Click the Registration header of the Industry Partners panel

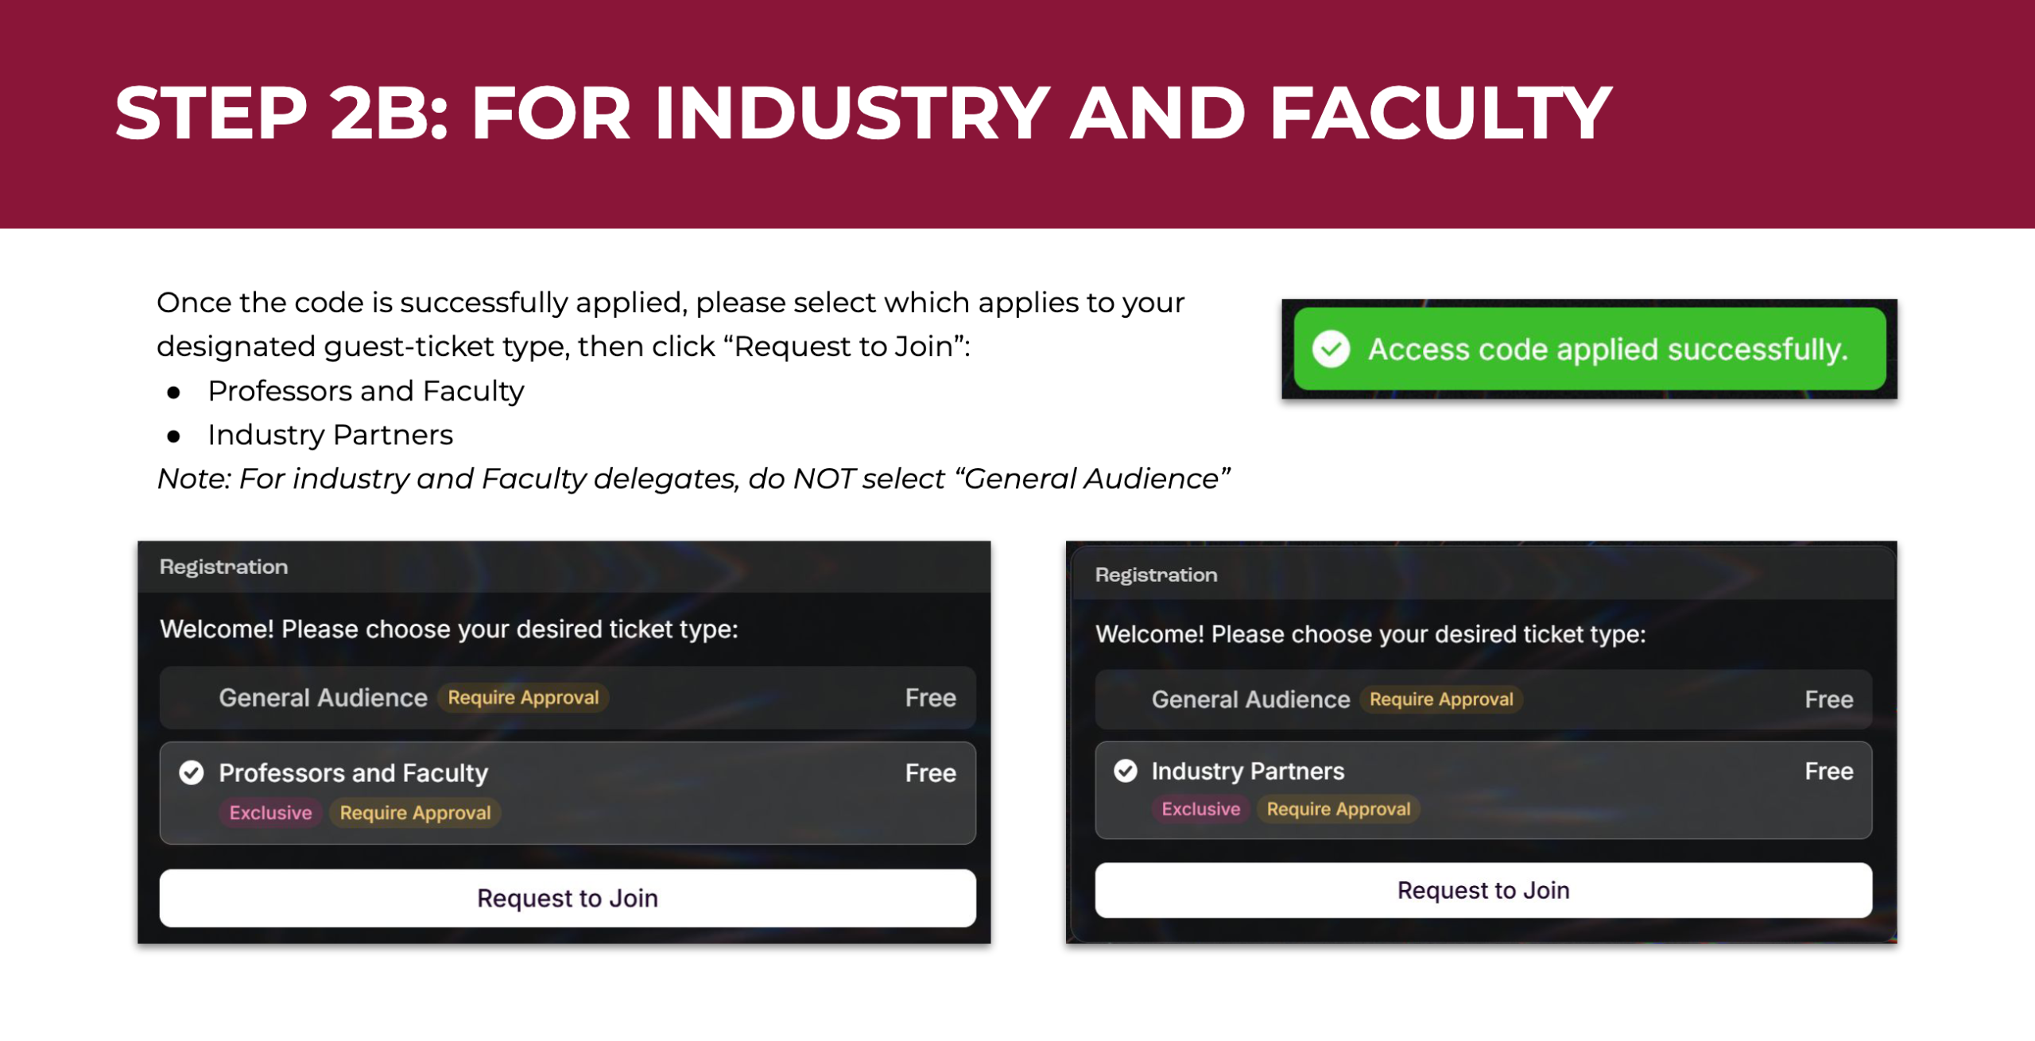1156,575
